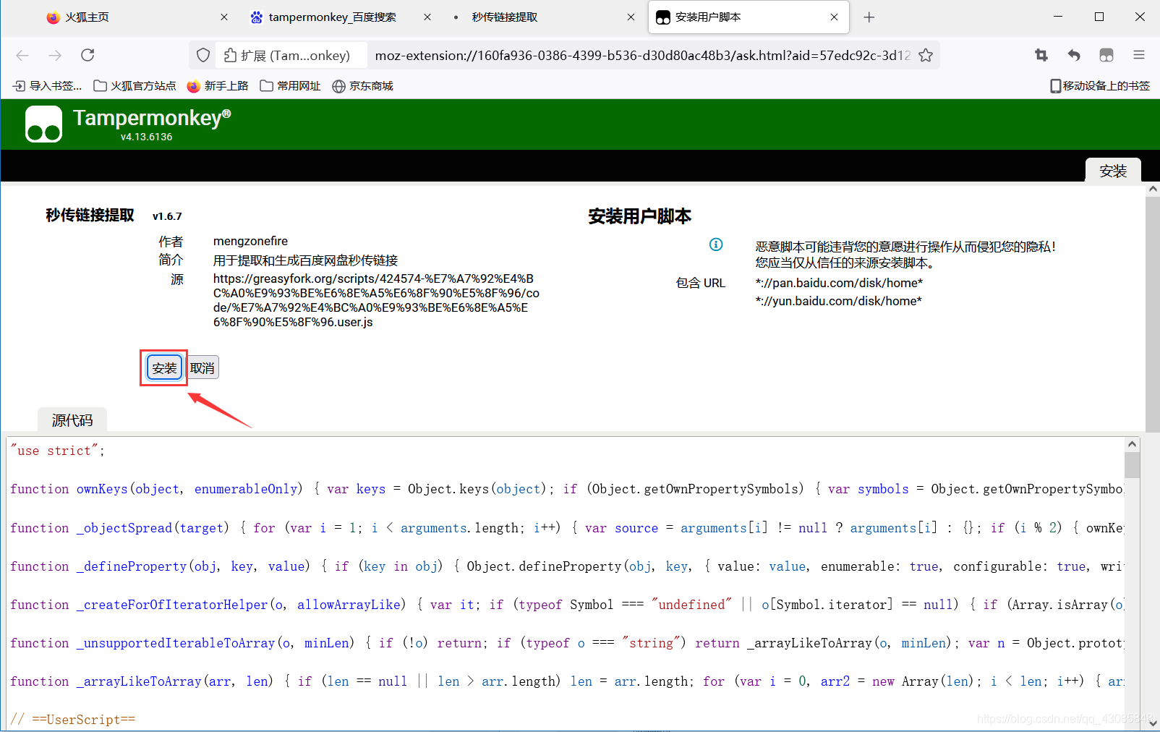Switch to the 火狐主页 tab
Screen dimensions: 1160x732
pyautogui.click(x=137, y=17)
